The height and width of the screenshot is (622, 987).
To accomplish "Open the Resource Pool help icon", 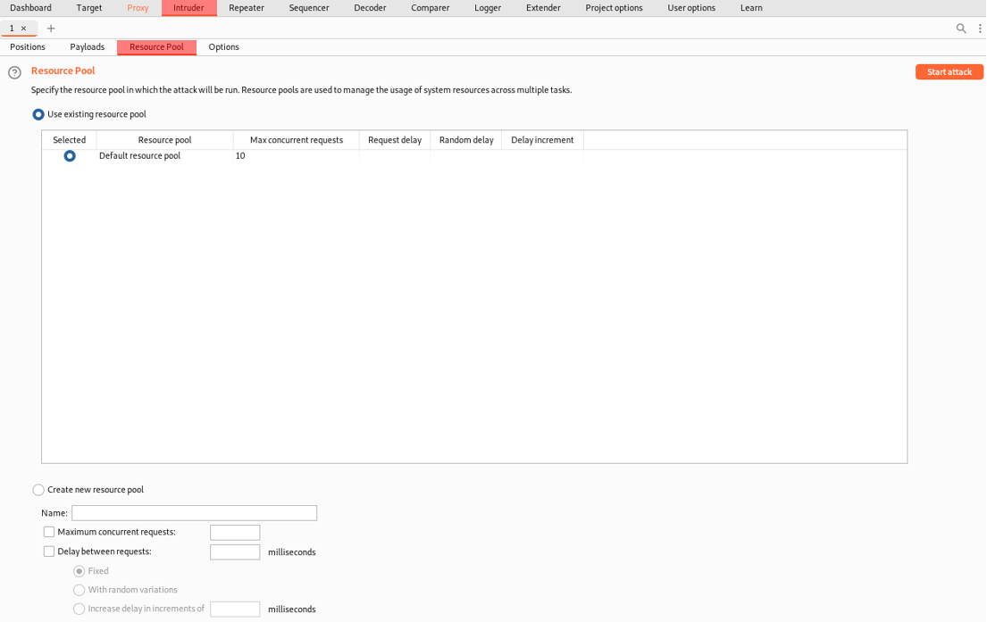I will tap(14, 73).
